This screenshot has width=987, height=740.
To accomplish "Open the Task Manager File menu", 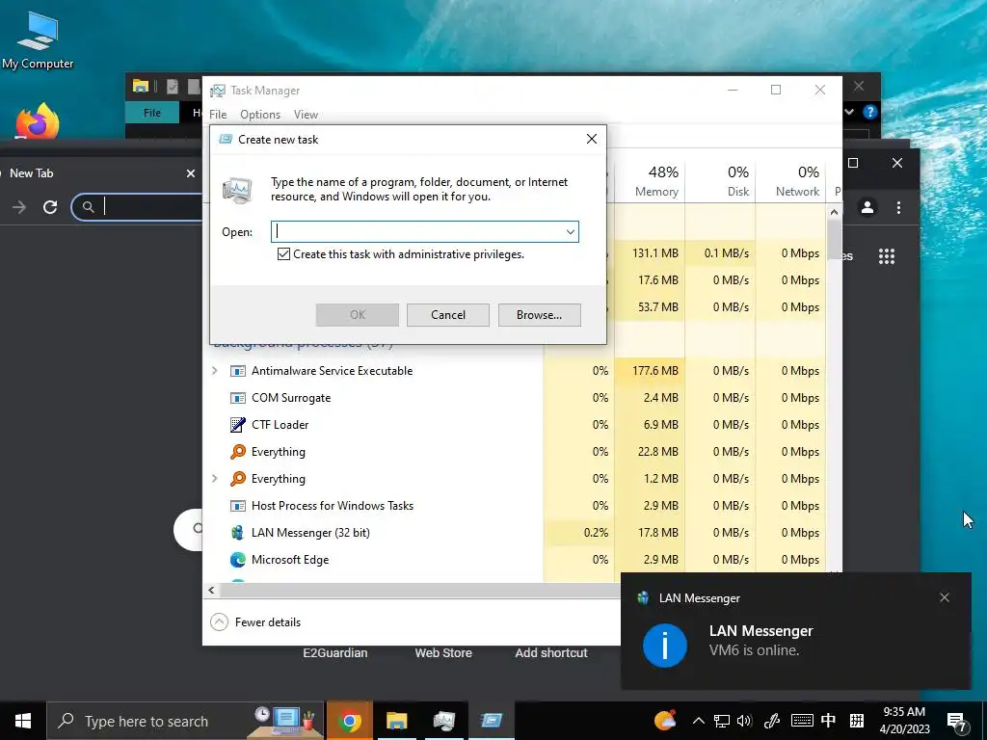I will tap(218, 115).
